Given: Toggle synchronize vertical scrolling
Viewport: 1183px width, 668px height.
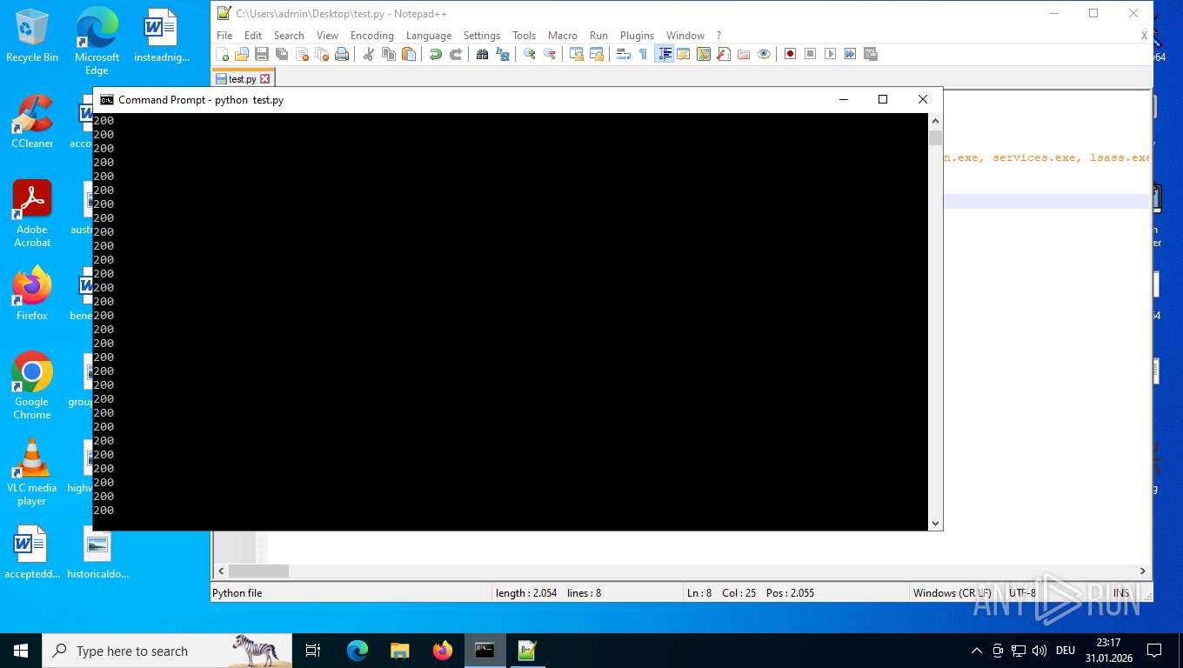Looking at the screenshot, I should click(x=577, y=54).
